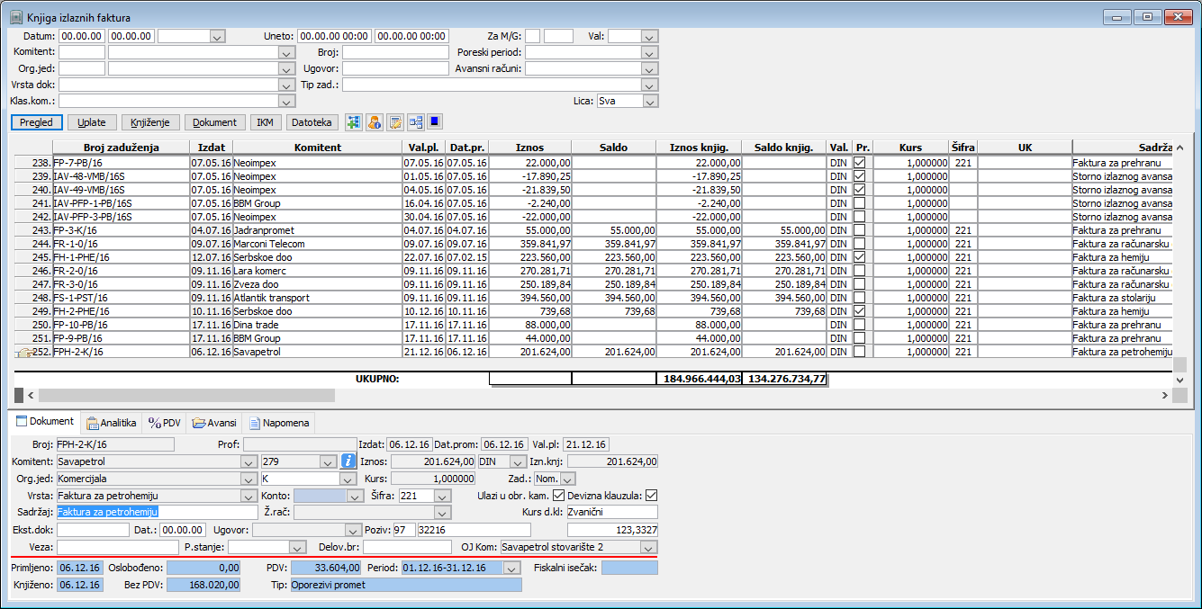
Task: Click into the Veza input field
Action: pyautogui.click(x=117, y=547)
